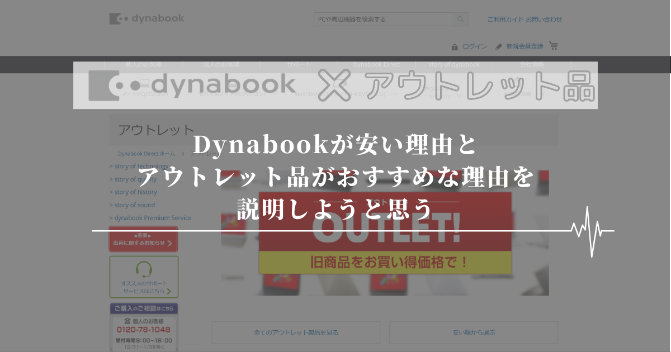The width and height of the screenshot is (671, 352).
Task: Focus the PCや周辺機器を検索する search field
Action: [384, 20]
